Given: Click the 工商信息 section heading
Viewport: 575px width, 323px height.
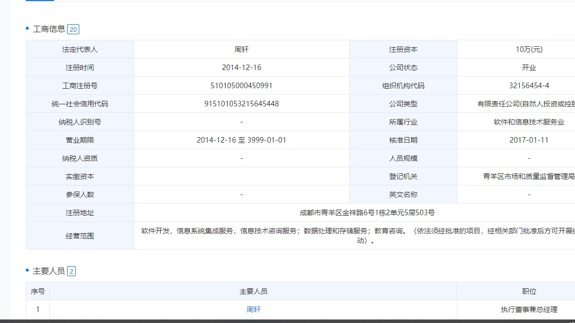Looking at the screenshot, I should [x=49, y=29].
